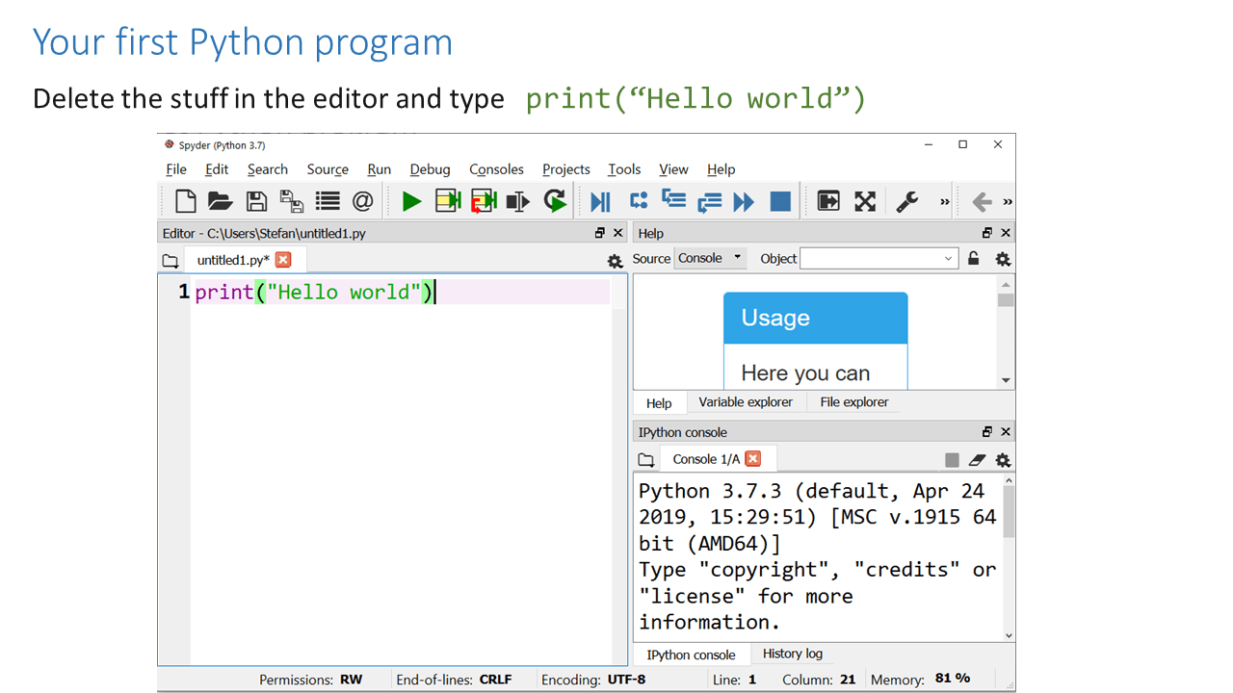Expand the extra toolbar options chevron
The image size is (1233, 693).
pyautogui.click(x=944, y=201)
